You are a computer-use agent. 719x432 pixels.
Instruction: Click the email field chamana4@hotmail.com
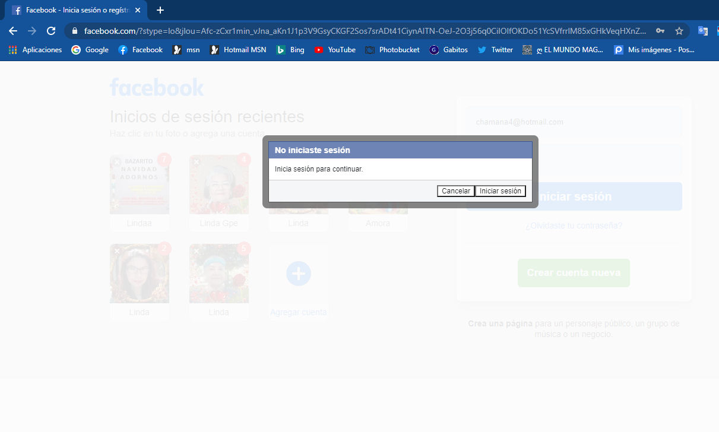tap(574, 122)
